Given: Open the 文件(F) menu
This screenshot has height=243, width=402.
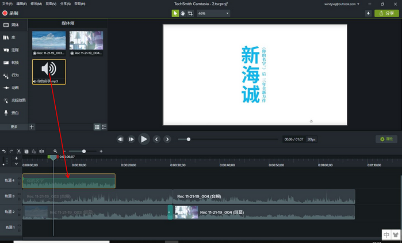Looking at the screenshot, I should tap(7, 4).
